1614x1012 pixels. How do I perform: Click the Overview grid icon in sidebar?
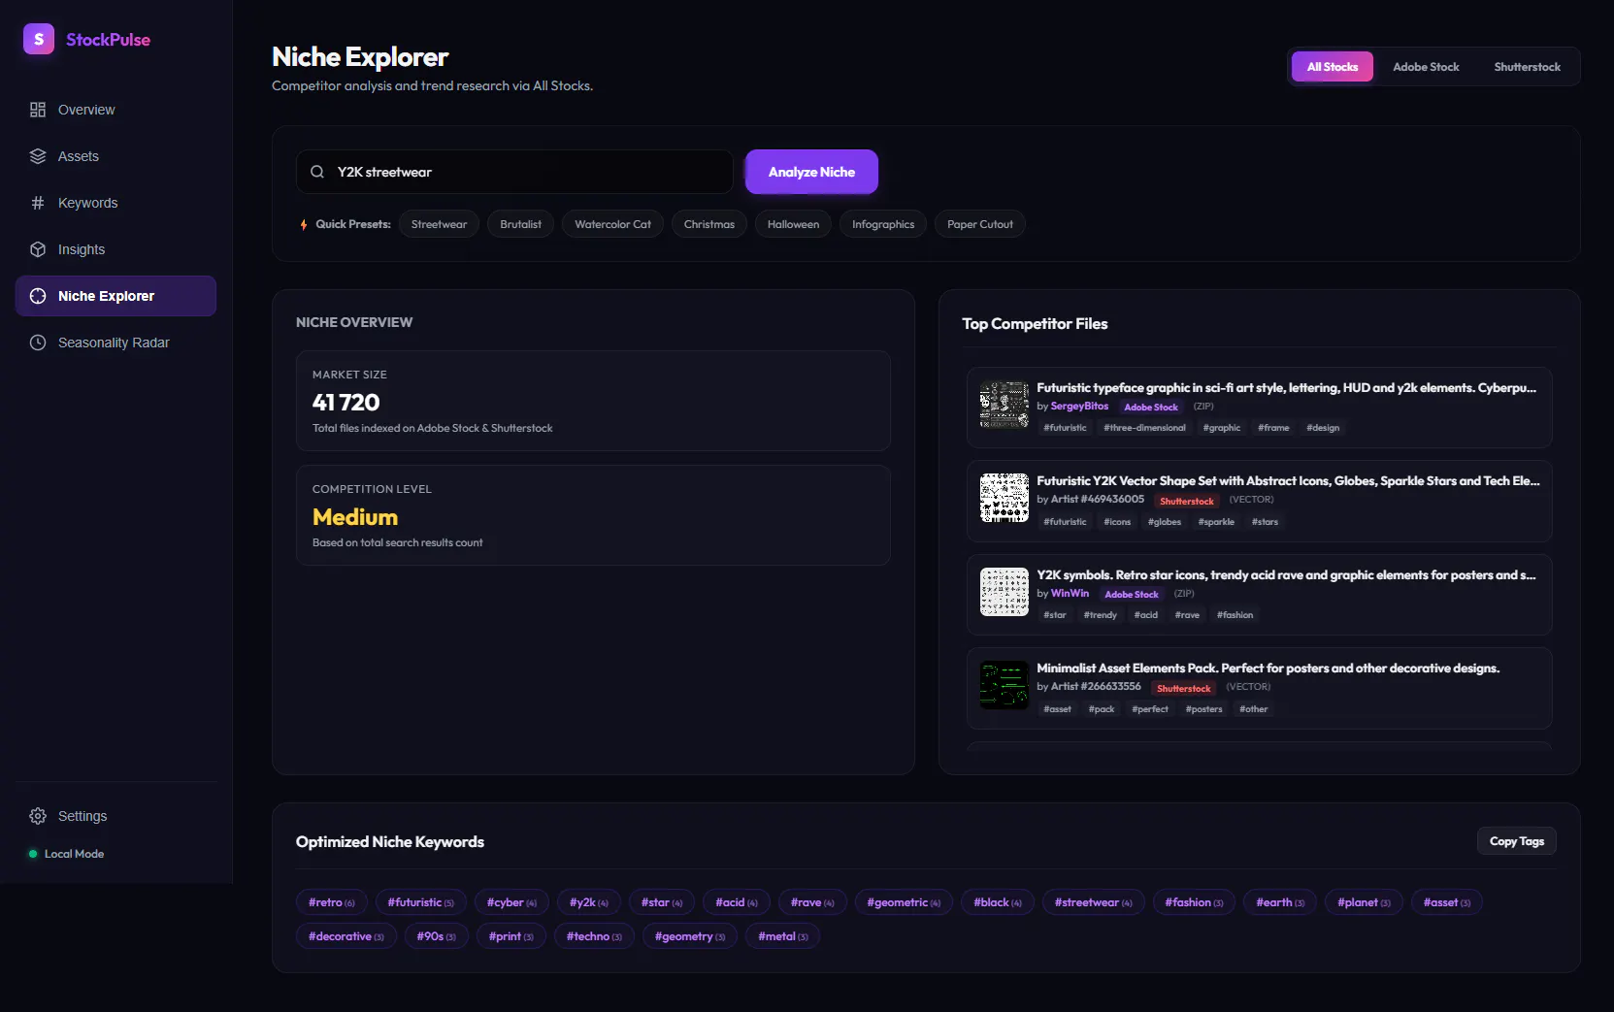pyautogui.click(x=38, y=110)
